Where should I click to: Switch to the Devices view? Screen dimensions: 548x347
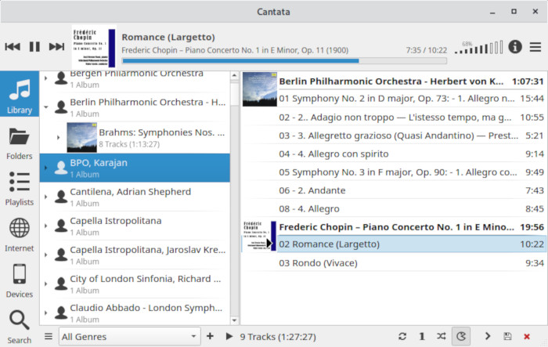click(20, 281)
